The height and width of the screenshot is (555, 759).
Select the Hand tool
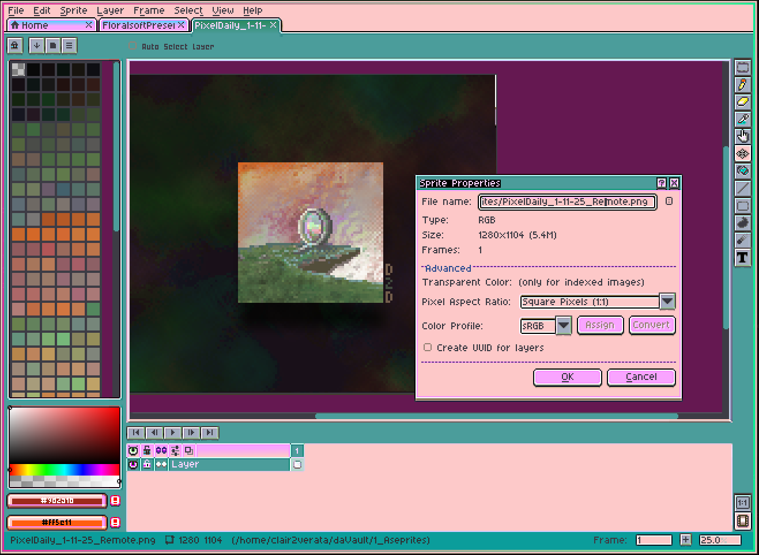click(x=742, y=136)
